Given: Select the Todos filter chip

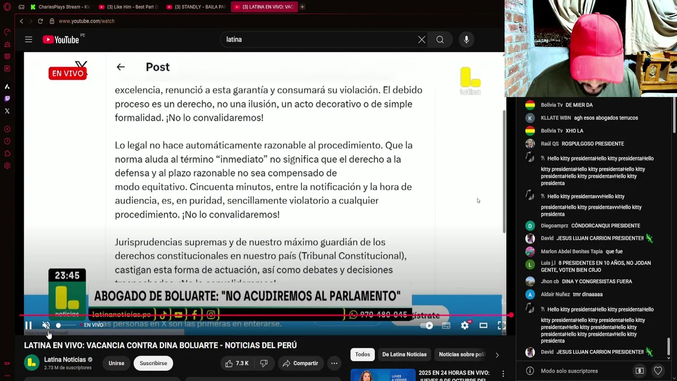Looking at the screenshot, I should (x=363, y=355).
